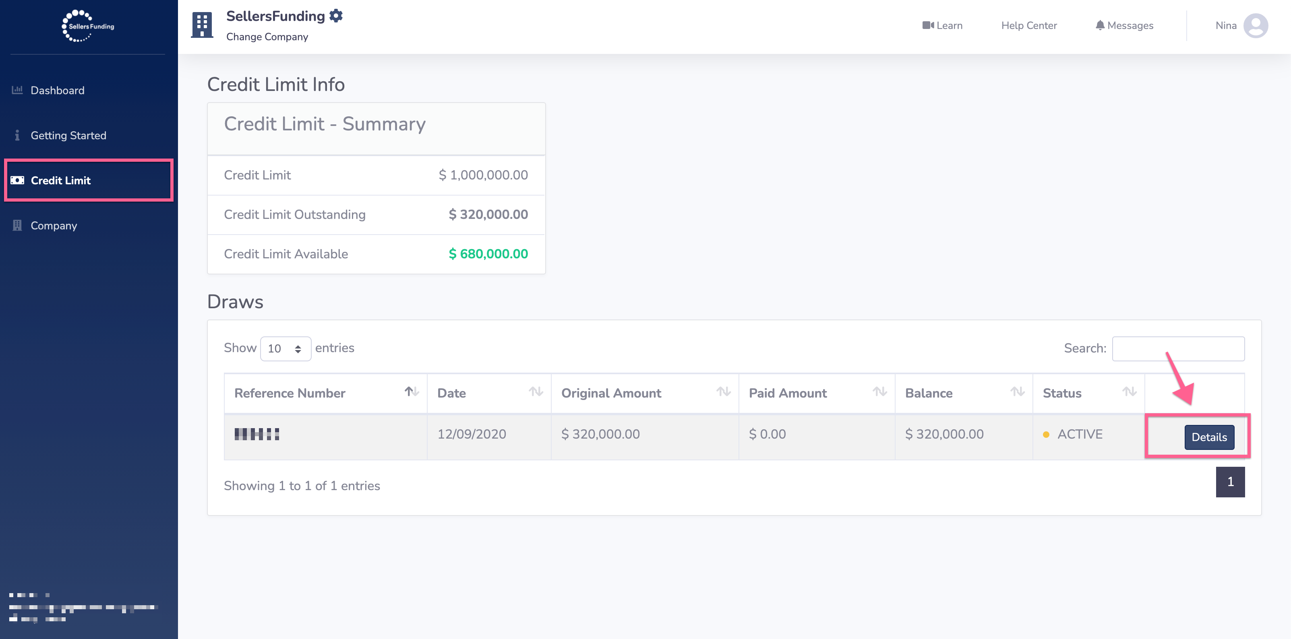Click the $ 680,000.00 available value
1291x639 pixels.
(x=488, y=254)
